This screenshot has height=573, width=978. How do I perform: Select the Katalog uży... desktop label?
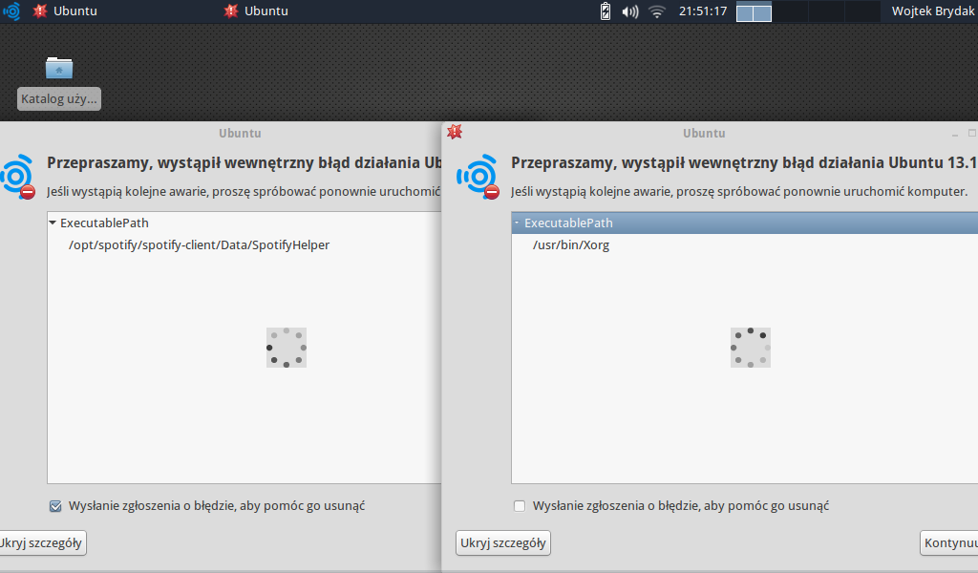click(58, 98)
